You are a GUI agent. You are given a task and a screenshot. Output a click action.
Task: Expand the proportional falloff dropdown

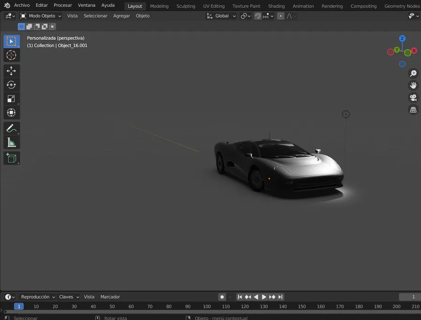pyautogui.click(x=291, y=16)
